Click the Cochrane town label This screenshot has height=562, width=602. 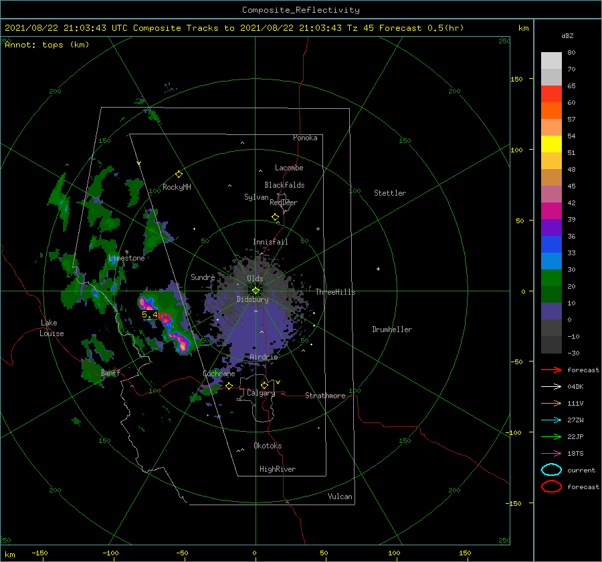click(x=219, y=374)
